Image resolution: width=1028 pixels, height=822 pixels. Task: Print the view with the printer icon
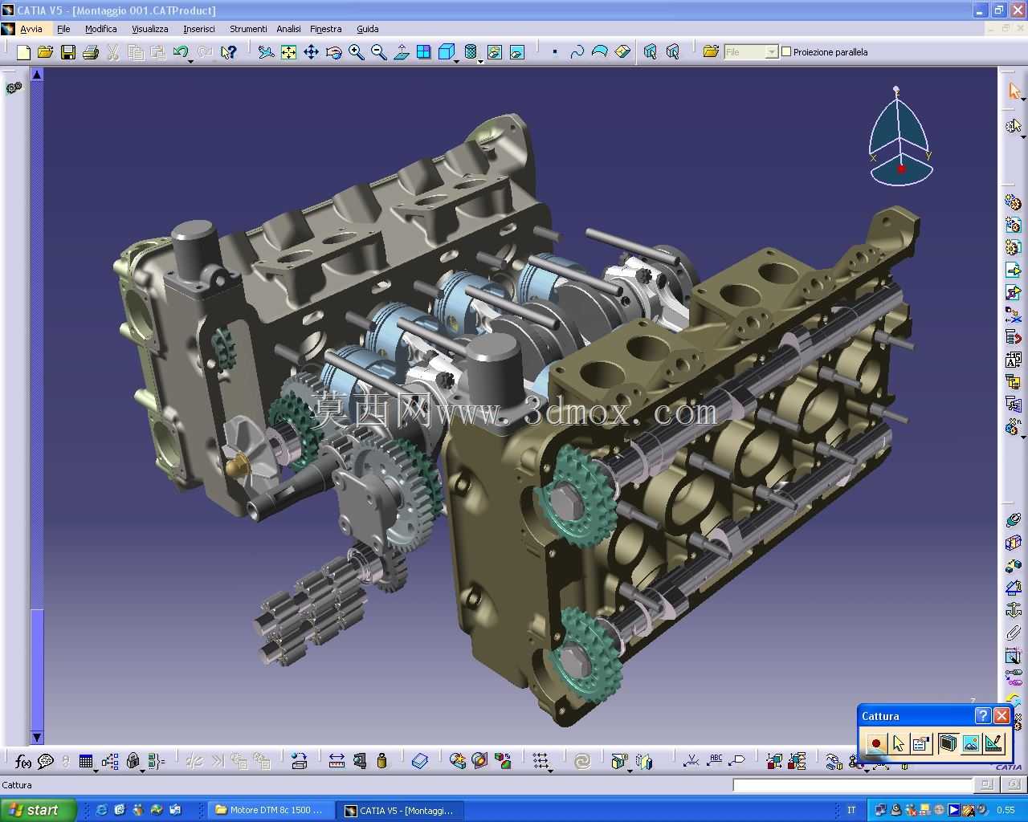[x=91, y=52]
